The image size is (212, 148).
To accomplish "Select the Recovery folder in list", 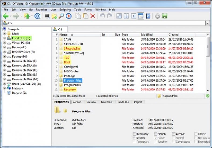I will pyautogui.click(x=70, y=90).
